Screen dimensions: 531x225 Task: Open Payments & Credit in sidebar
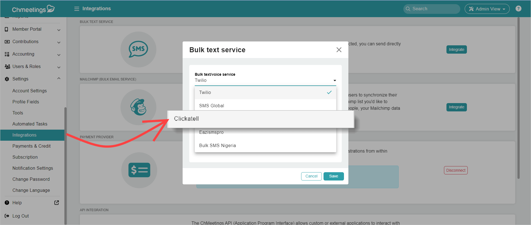(x=31, y=146)
